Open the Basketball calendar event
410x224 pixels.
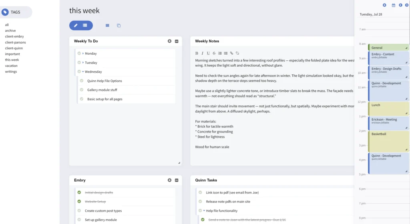coord(388,141)
